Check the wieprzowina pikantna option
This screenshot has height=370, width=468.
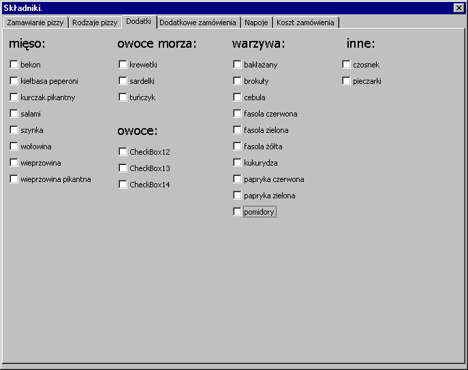pyautogui.click(x=14, y=179)
